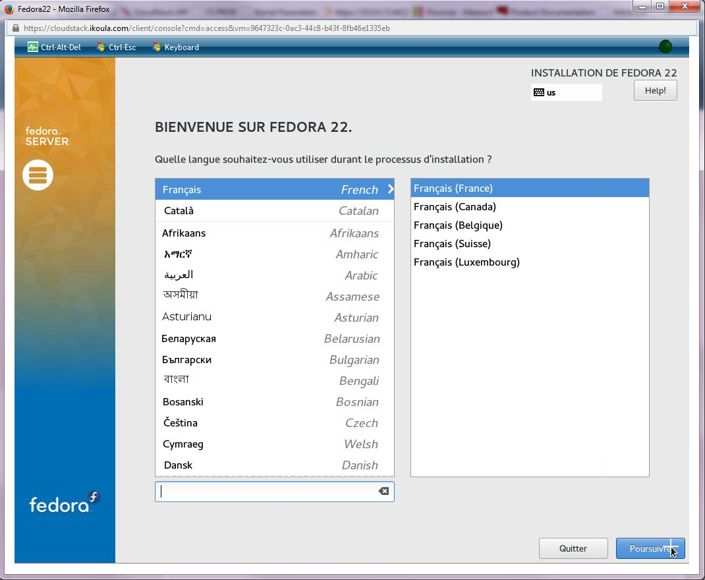The image size is (705, 580).
Task: Click the Fedora logo at sidebar bottom
Action: [x=63, y=504]
